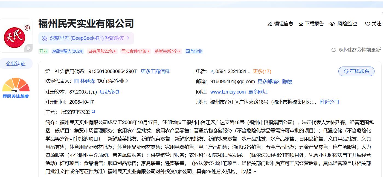Expand the 司法案件17条 tag

[135, 51]
